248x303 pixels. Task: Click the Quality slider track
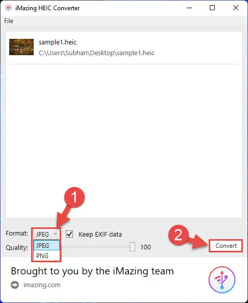(x=95, y=247)
